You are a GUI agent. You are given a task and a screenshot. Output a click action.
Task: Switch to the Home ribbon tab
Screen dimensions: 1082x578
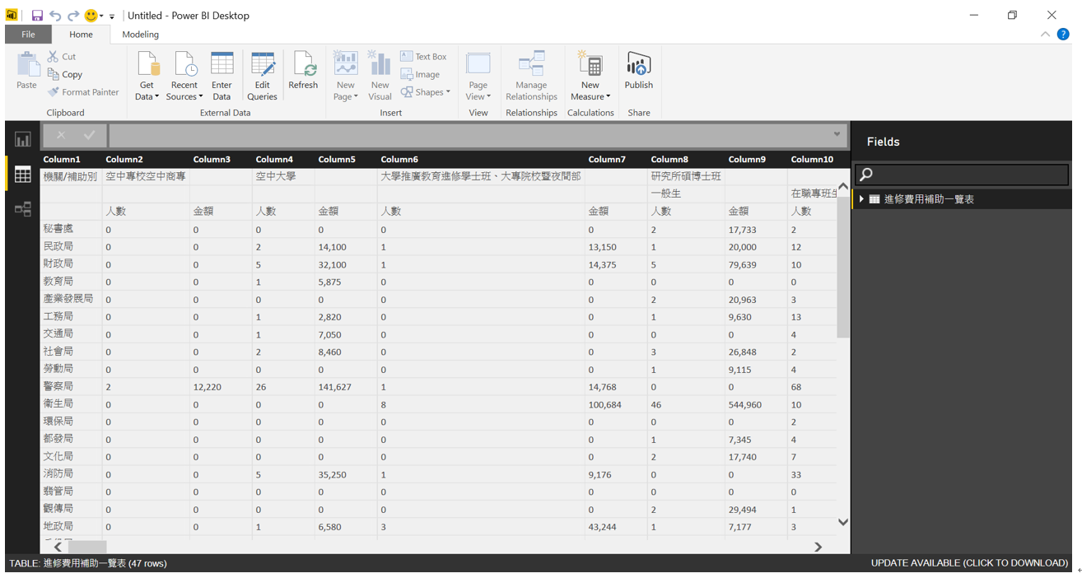[81, 35]
